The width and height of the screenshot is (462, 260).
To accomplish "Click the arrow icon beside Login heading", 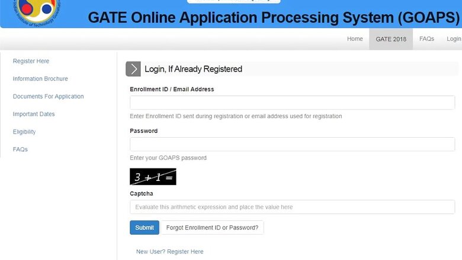I will pyautogui.click(x=133, y=69).
